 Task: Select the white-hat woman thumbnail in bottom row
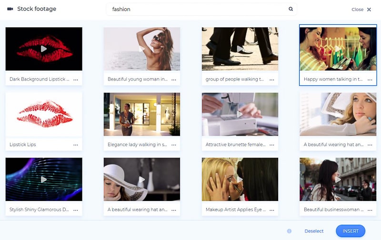[141, 180]
